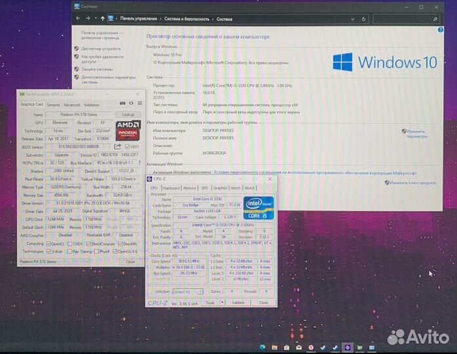Screen dimensions: 457x354
Task: Click the up arrow in System window
Action: point(102,18)
